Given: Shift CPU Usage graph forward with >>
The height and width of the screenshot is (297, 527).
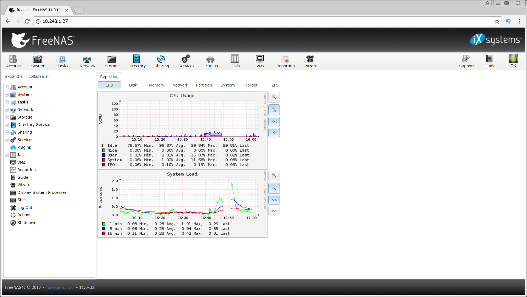Looking at the screenshot, I should click(x=274, y=132).
